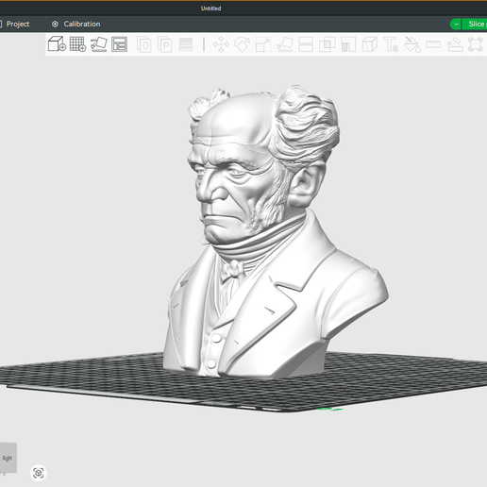Click the green Slice button
This screenshot has width=487, height=487.
coord(475,25)
